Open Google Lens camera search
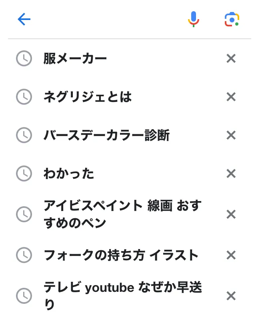This screenshot has height=315, width=256. [232, 19]
